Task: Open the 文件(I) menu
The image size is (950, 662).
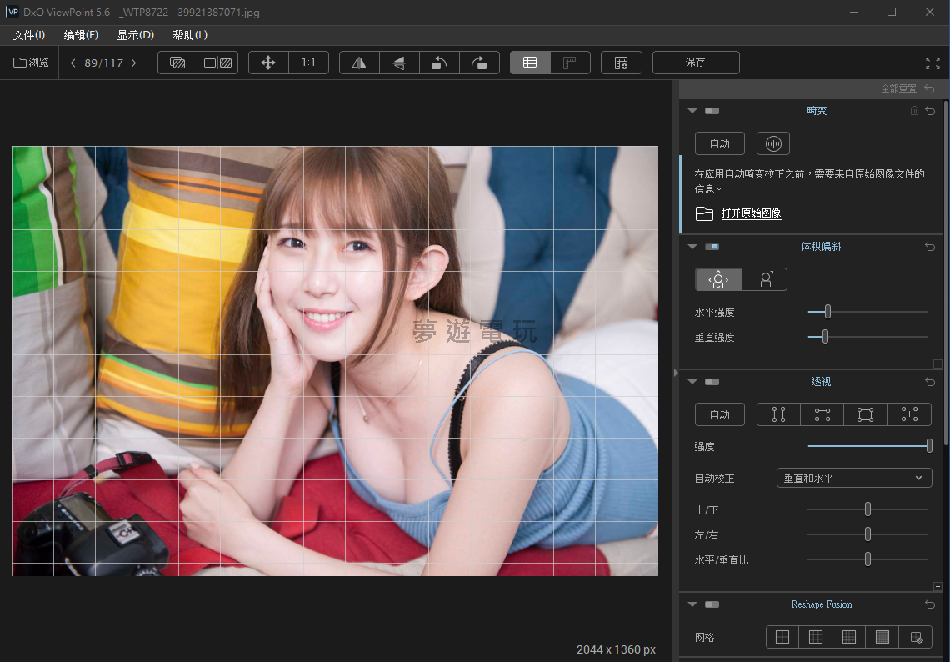Action: (29, 35)
